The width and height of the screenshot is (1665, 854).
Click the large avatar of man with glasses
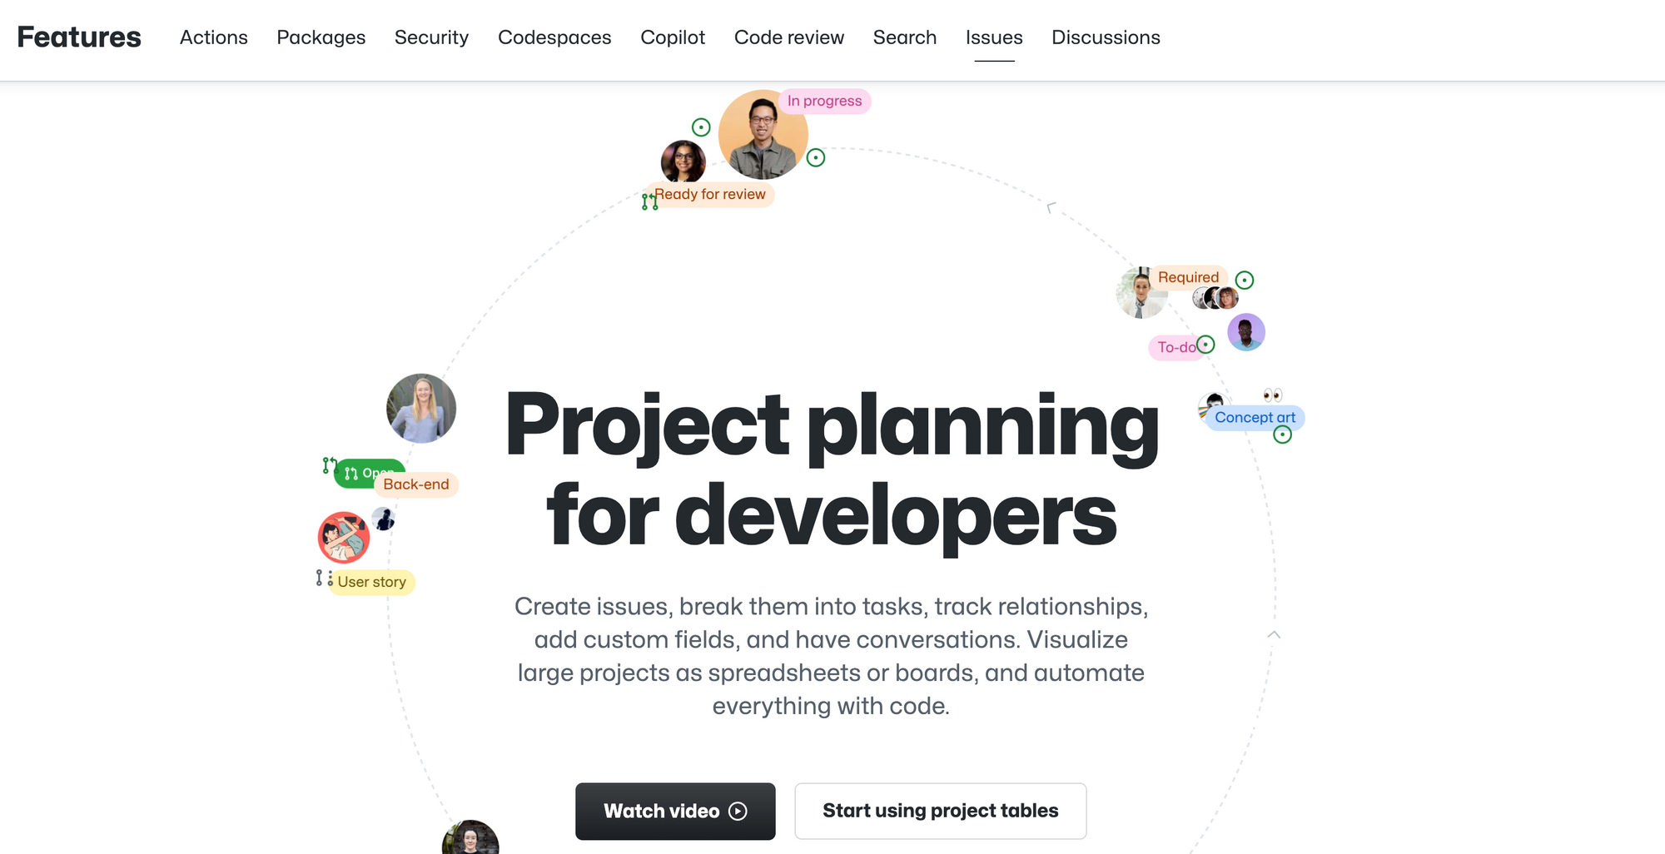click(763, 135)
